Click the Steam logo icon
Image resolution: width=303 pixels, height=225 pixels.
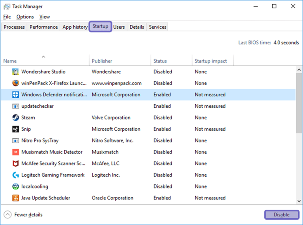[x=15, y=118]
